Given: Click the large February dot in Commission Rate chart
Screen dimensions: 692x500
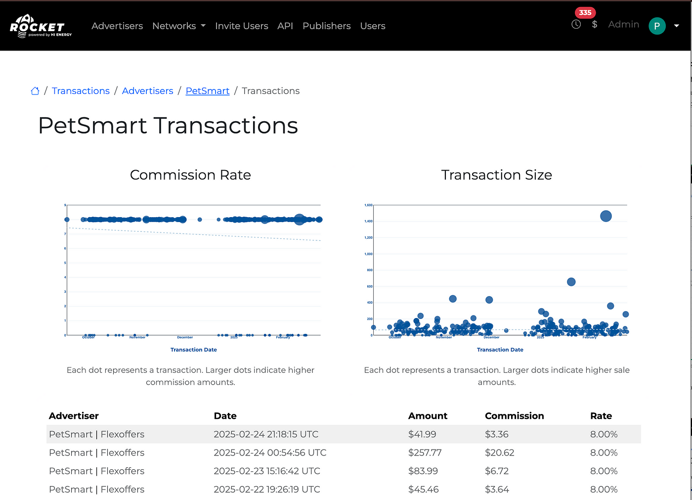Looking at the screenshot, I should pos(300,220).
